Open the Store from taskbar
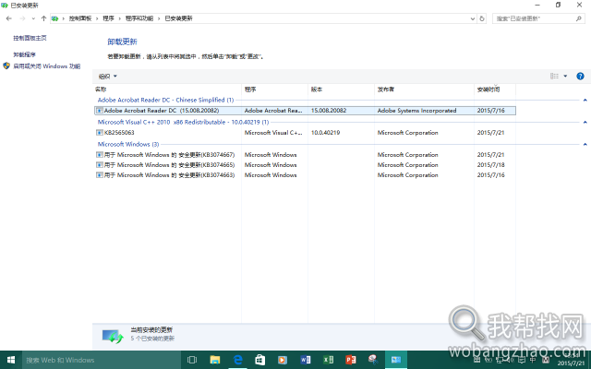 [x=260, y=360]
